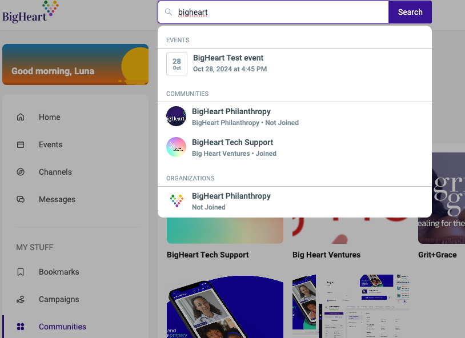Click the Search button
Viewport: 465px width, 338px height.
click(410, 12)
